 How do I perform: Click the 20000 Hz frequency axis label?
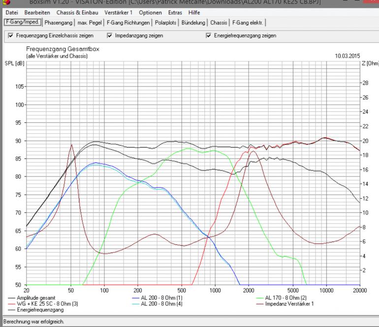coord(360,290)
